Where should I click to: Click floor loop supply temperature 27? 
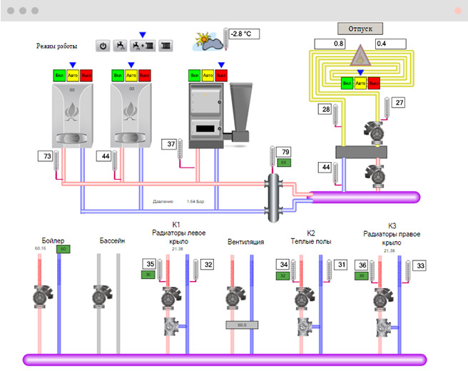click(399, 103)
